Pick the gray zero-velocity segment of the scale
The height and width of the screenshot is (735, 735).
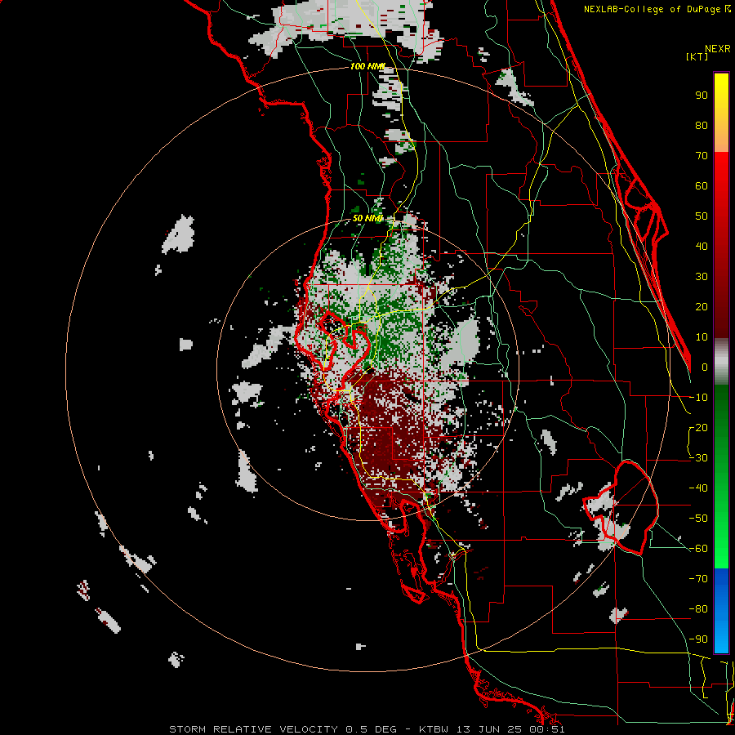click(721, 362)
